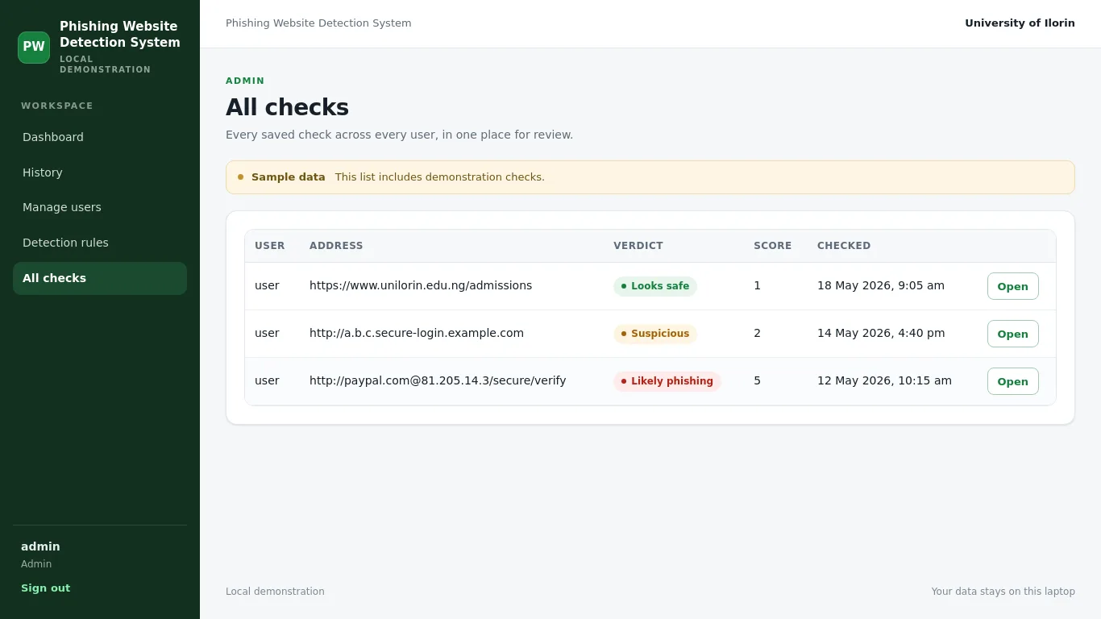Click the Score column header

click(x=773, y=246)
